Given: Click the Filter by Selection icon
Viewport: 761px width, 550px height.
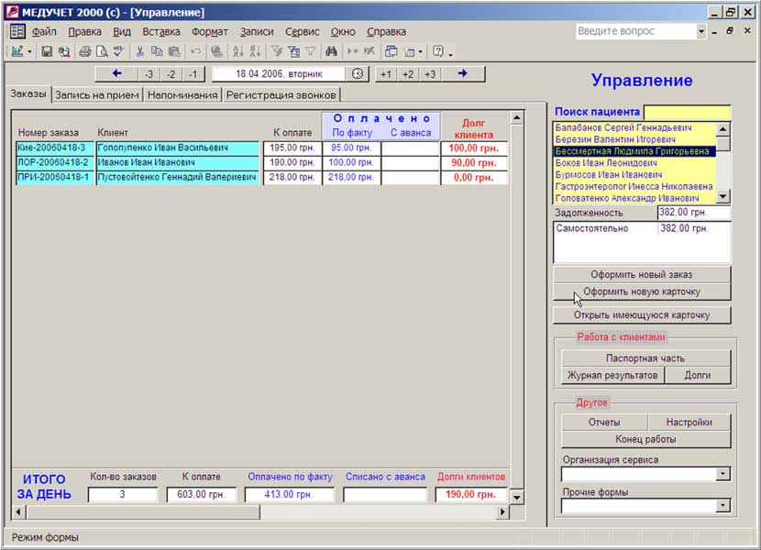Looking at the screenshot, I should (x=277, y=51).
